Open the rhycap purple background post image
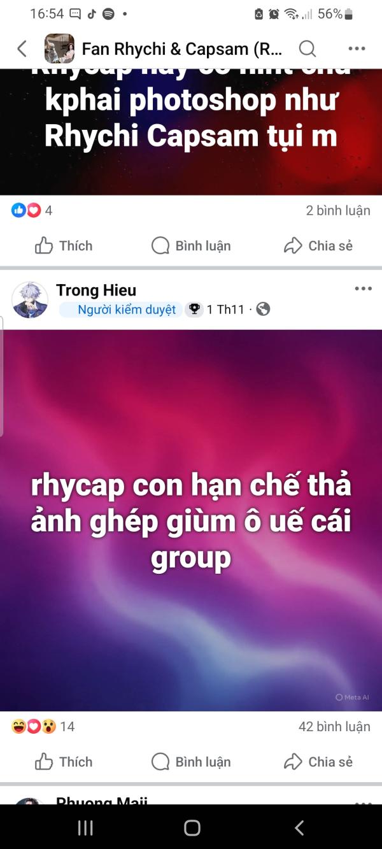Image resolution: width=382 pixels, height=849 pixels. coord(191,520)
